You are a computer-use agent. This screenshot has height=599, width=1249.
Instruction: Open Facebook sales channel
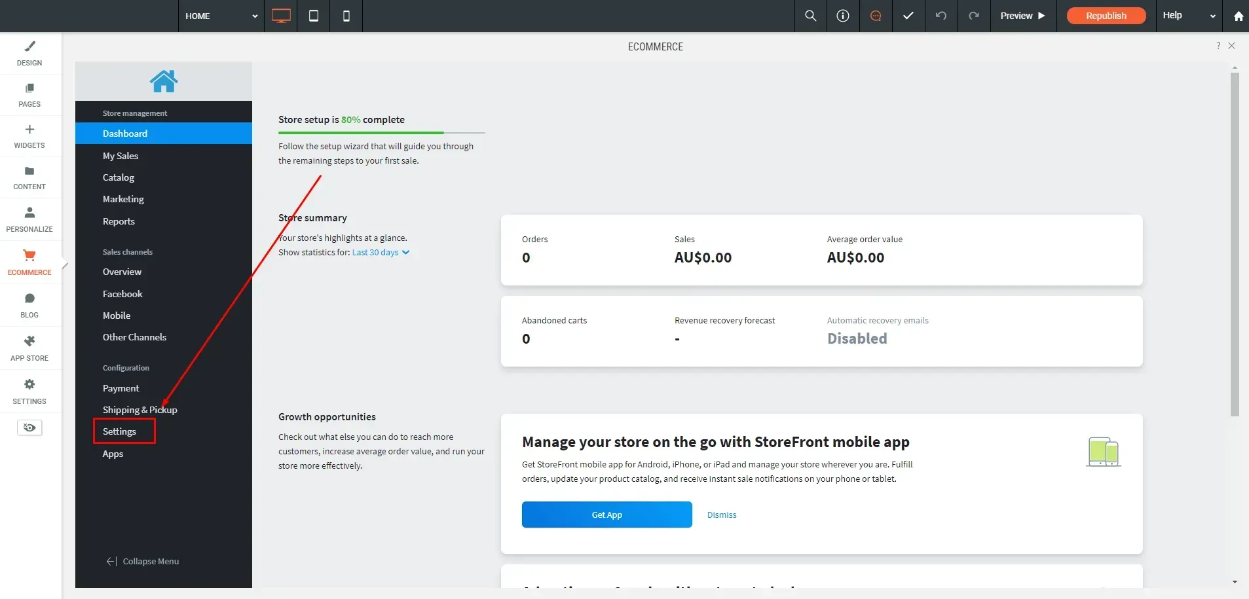pos(122,294)
